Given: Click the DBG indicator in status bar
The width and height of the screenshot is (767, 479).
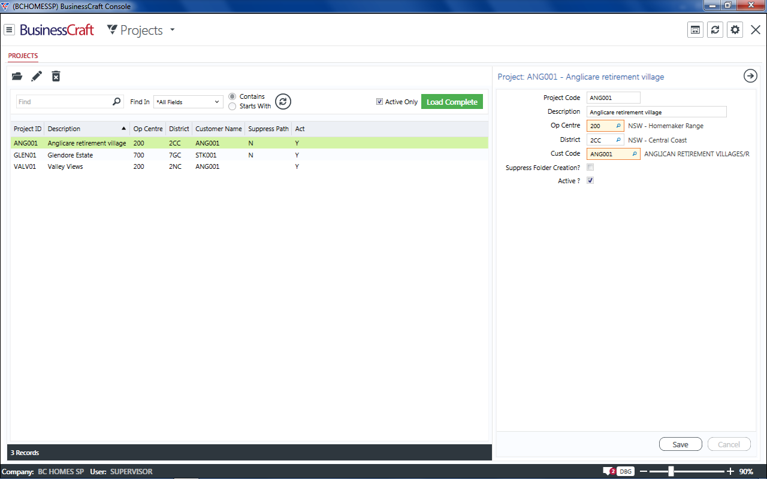Looking at the screenshot, I should tap(626, 471).
